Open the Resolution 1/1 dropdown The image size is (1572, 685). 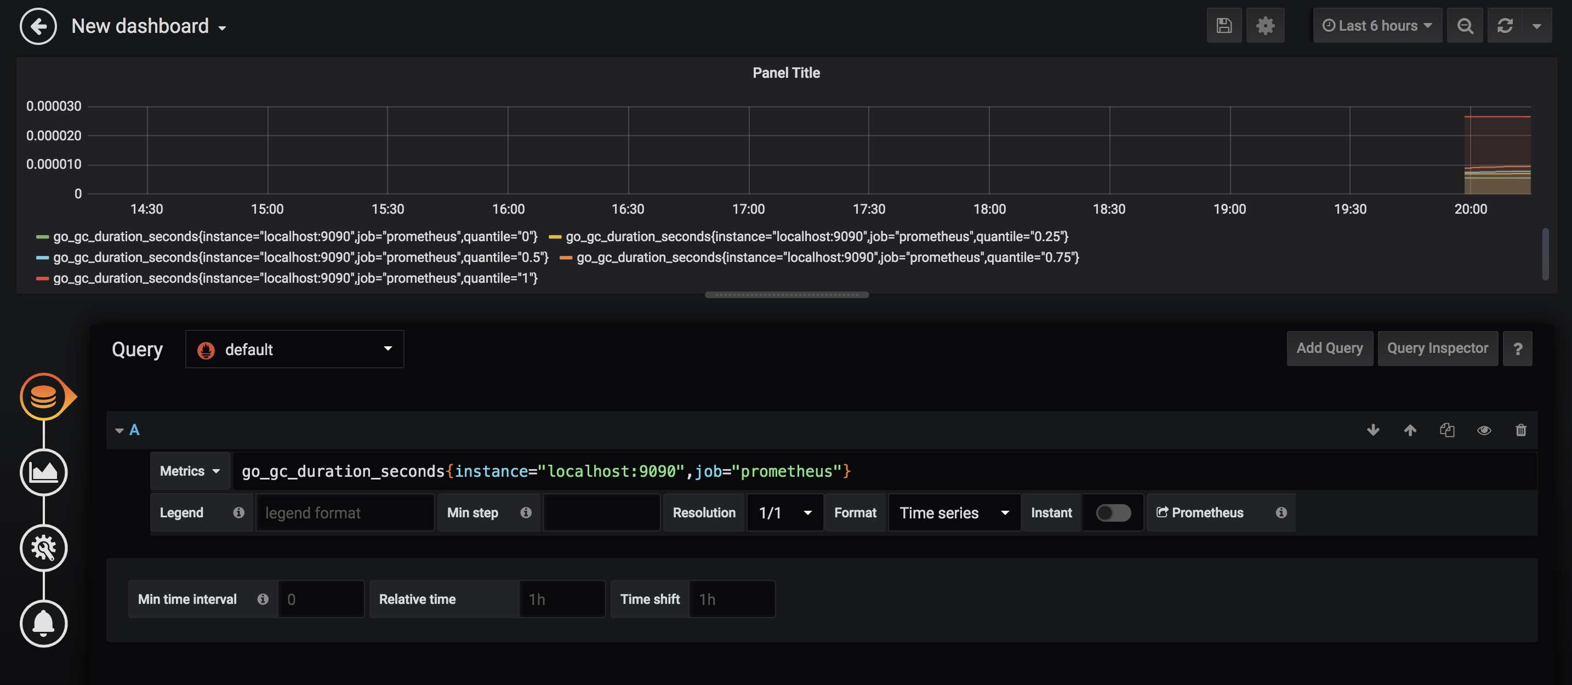[x=785, y=513]
